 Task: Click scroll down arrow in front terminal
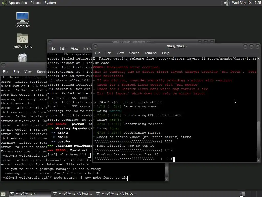[259, 160]
